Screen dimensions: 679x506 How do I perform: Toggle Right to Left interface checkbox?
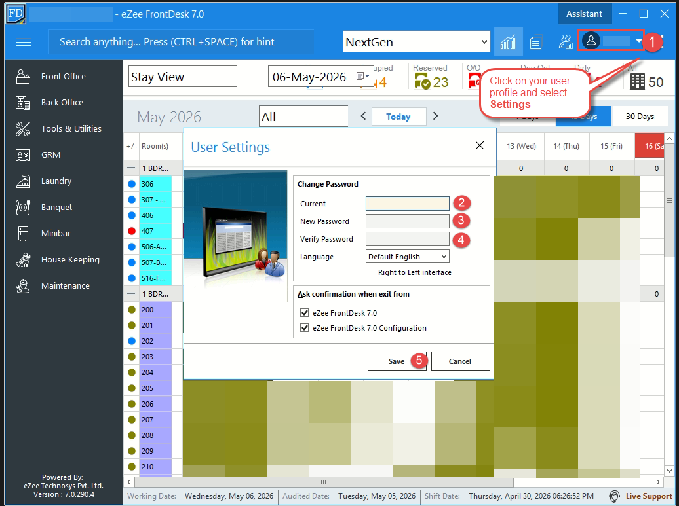[x=370, y=272]
